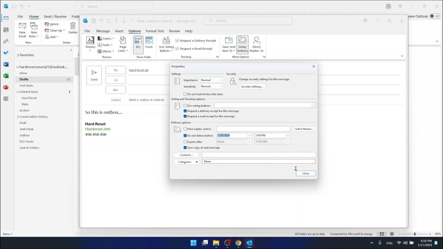
Task: Check the Use voting buttons option
Action: point(185,105)
